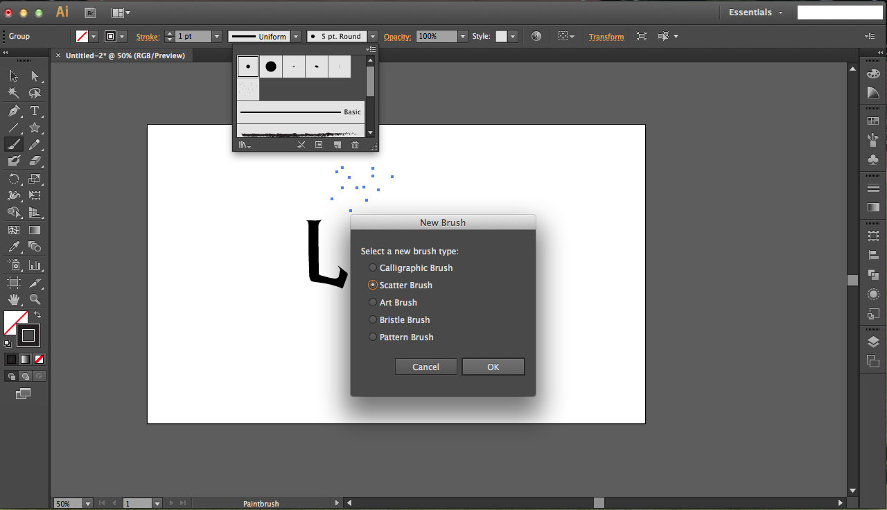The image size is (887, 510).
Task: Select the Hand tool
Action: (x=14, y=299)
